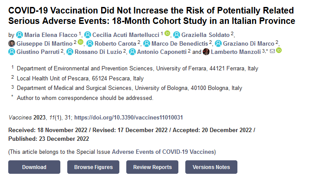309x179 pixels.
Task: Click the email envelope icon for Lamberto Manzoli
Action: click(272, 51)
